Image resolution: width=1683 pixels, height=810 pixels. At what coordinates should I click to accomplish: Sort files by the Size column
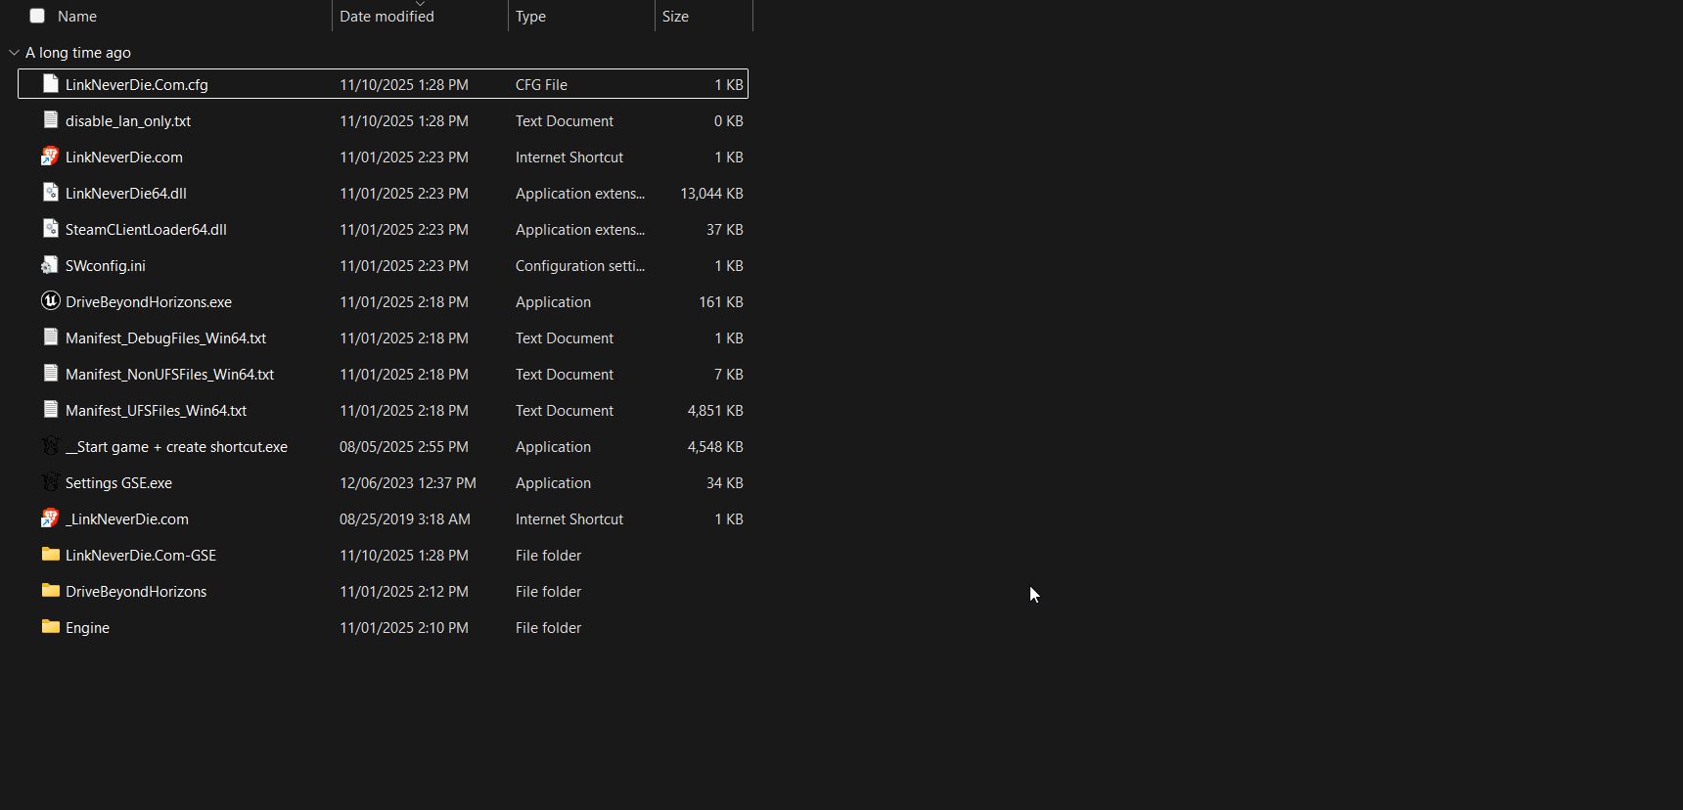click(x=675, y=17)
